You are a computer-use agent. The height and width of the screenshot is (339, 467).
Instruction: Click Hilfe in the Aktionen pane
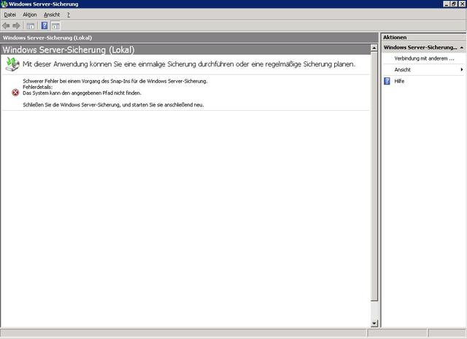[399, 81]
